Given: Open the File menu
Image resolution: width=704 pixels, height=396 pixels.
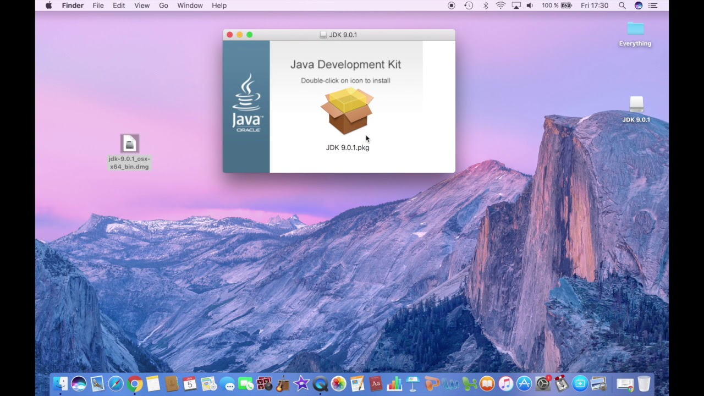Looking at the screenshot, I should pyautogui.click(x=98, y=5).
